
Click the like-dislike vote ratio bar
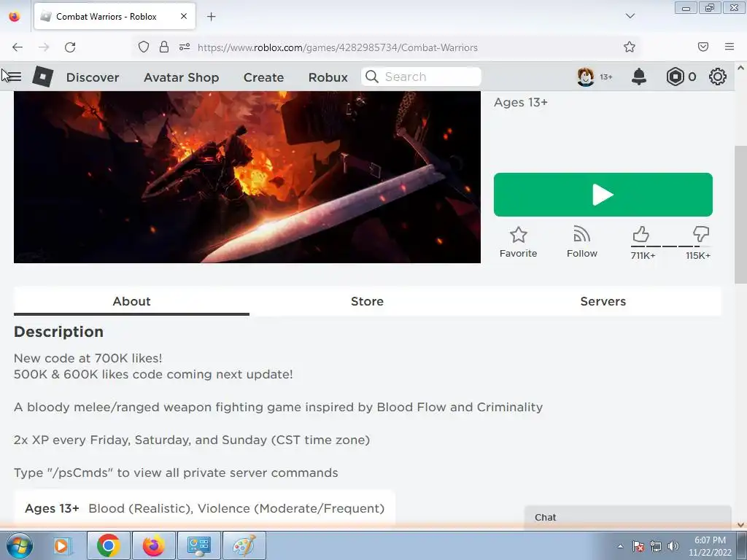(671, 246)
